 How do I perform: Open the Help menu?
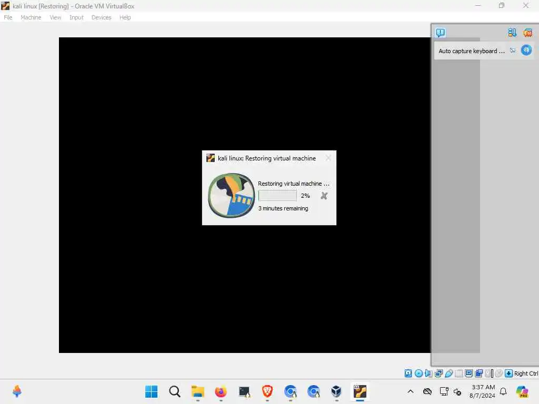coord(125,17)
